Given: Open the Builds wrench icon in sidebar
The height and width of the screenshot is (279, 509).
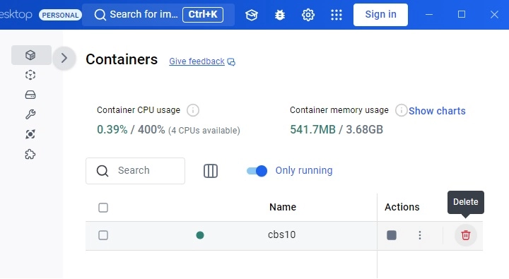Looking at the screenshot, I should coord(30,114).
